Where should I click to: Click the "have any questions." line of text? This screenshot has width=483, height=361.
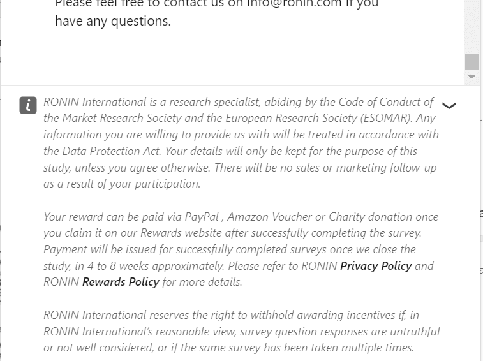(x=112, y=21)
